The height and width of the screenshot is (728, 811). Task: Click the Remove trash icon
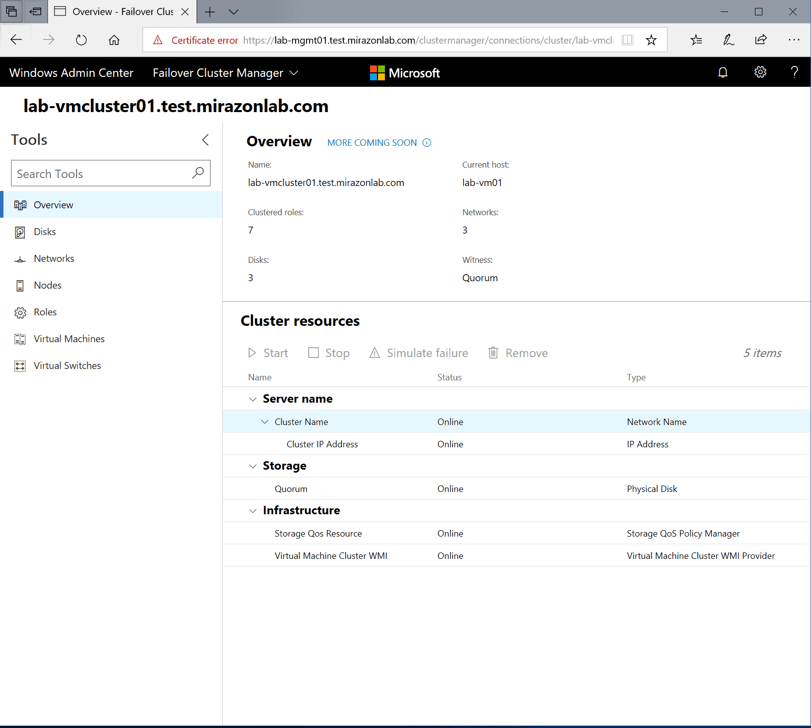(x=493, y=353)
